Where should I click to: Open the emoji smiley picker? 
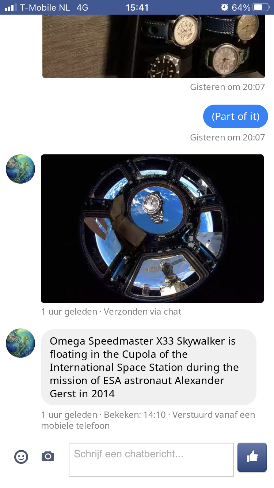(21, 457)
